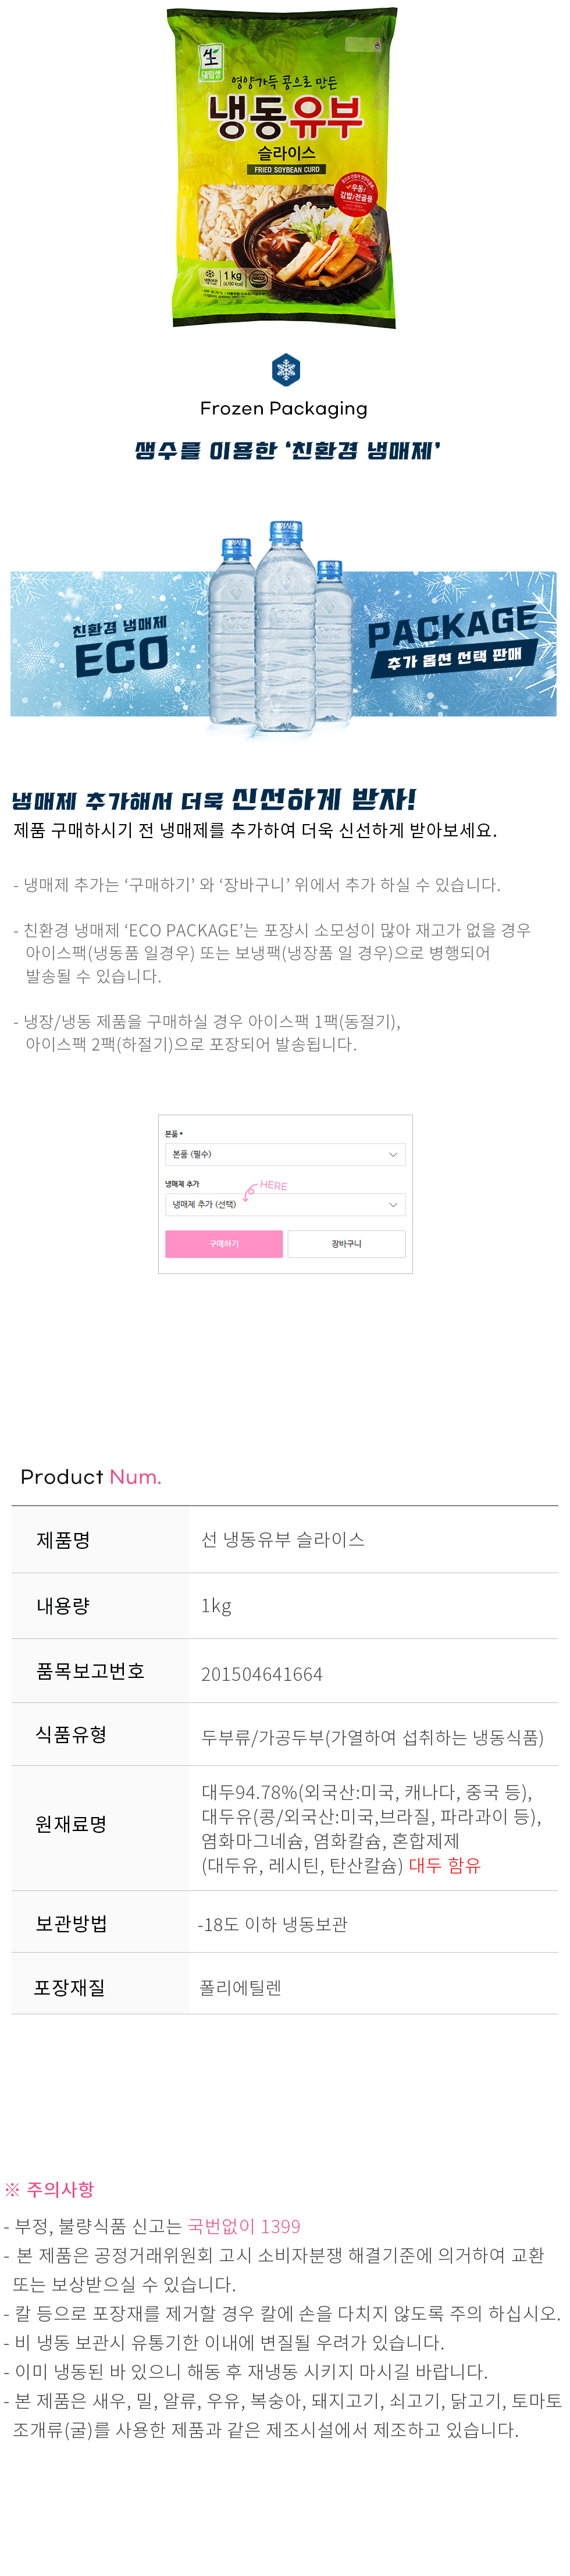
Task: Click the red 대두 함유 allergen note
Action: pyautogui.click(x=444, y=1865)
